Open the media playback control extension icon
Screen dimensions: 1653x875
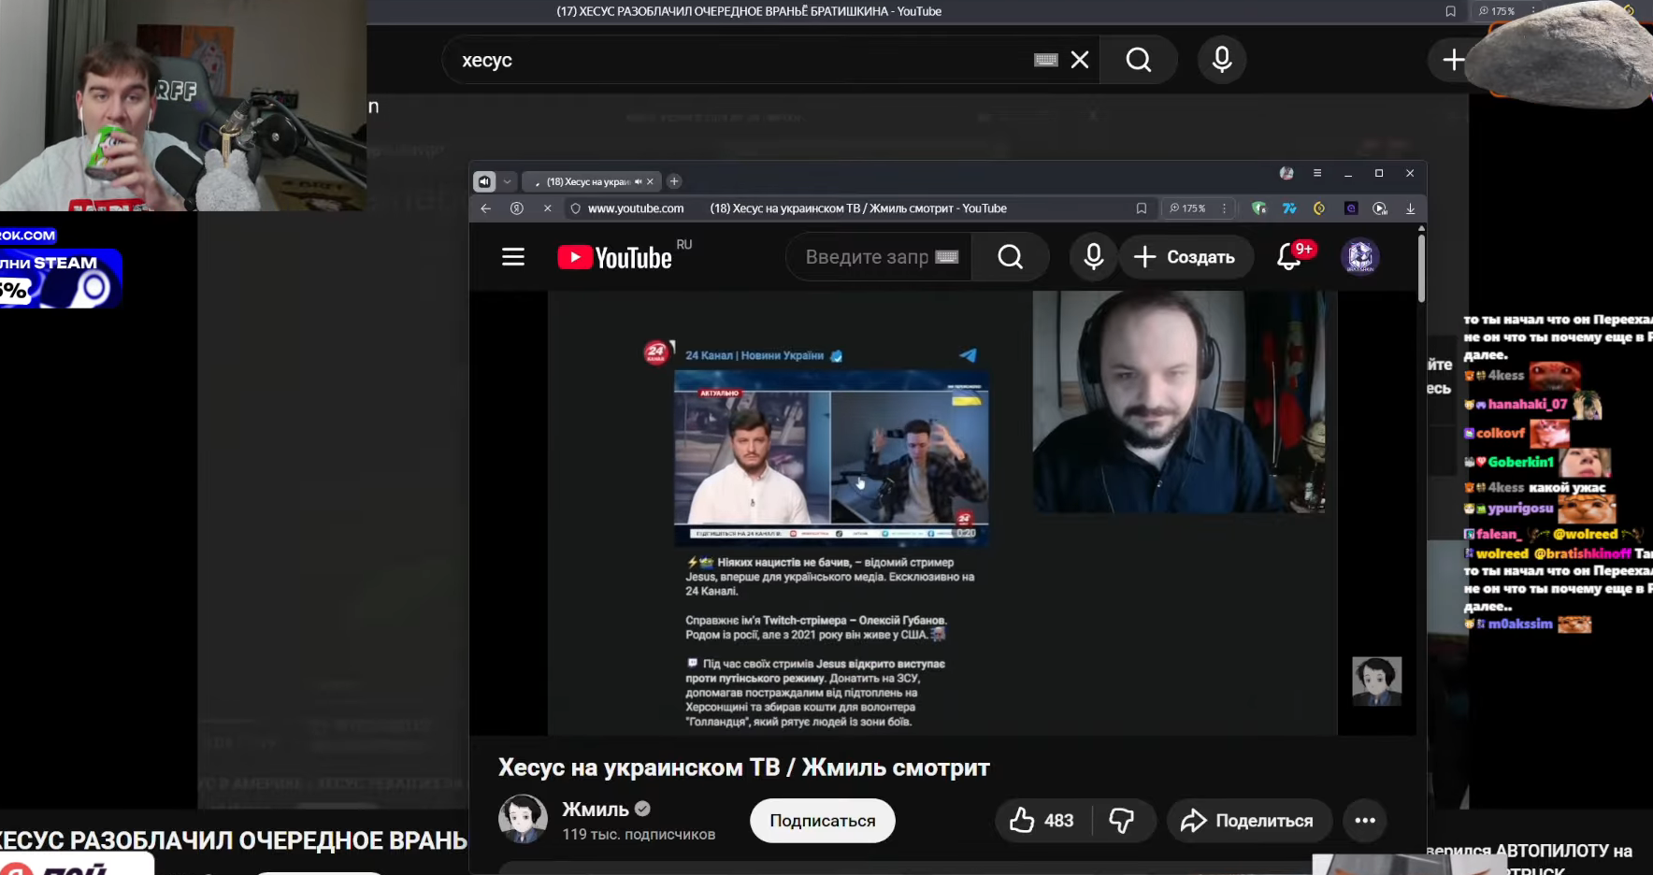1380,208
